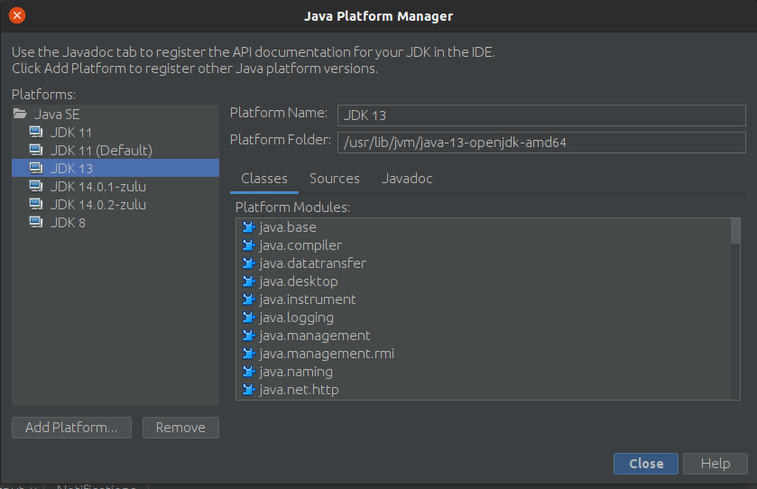
Task: Select java.datatransfer module text
Action: tap(313, 263)
